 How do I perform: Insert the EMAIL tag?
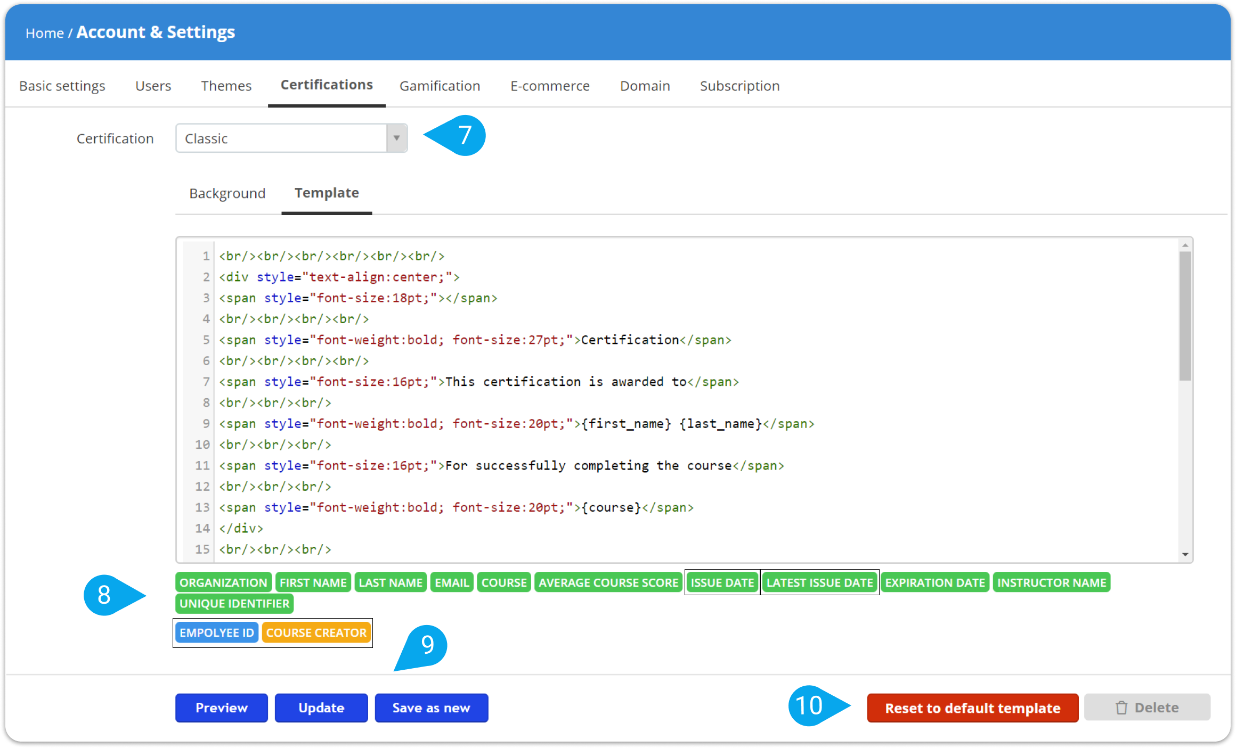(x=452, y=582)
